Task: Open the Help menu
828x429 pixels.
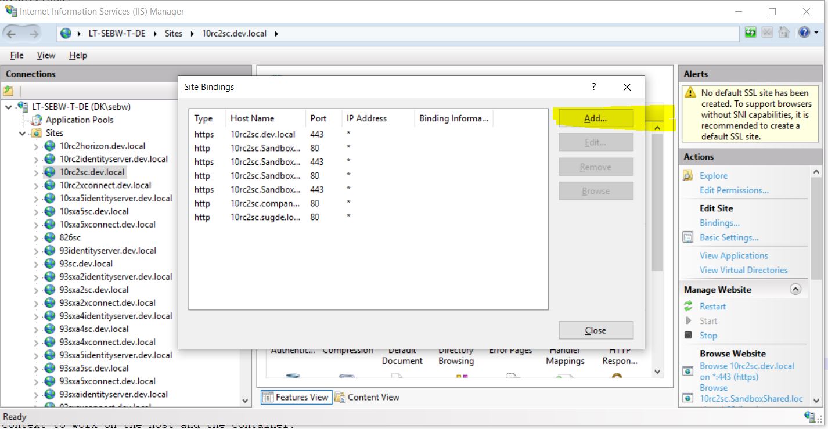Action: tap(78, 55)
